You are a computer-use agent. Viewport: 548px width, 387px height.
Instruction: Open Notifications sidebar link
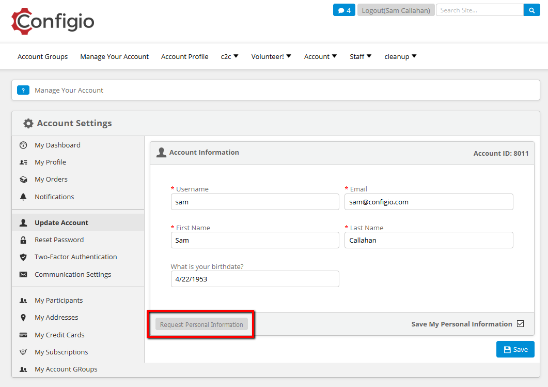tap(54, 197)
